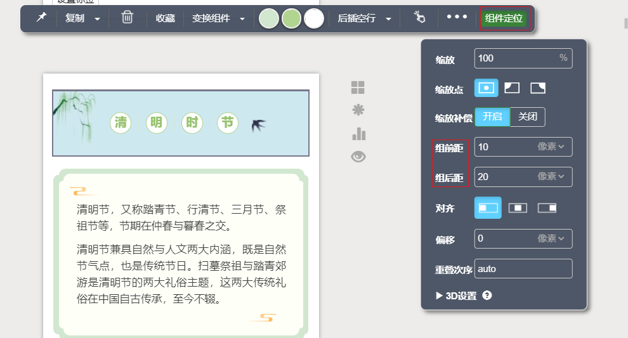The width and height of the screenshot is (628, 338).
Task: Choose right alignment in 对齐 row
Action: pyautogui.click(x=547, y=208)
